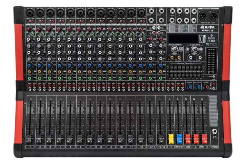Click the red MAIN L fader
246x164 pixels.
196,139
